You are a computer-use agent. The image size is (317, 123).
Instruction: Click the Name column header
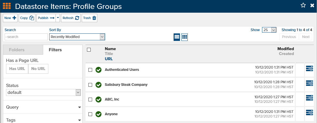(110, 49)
